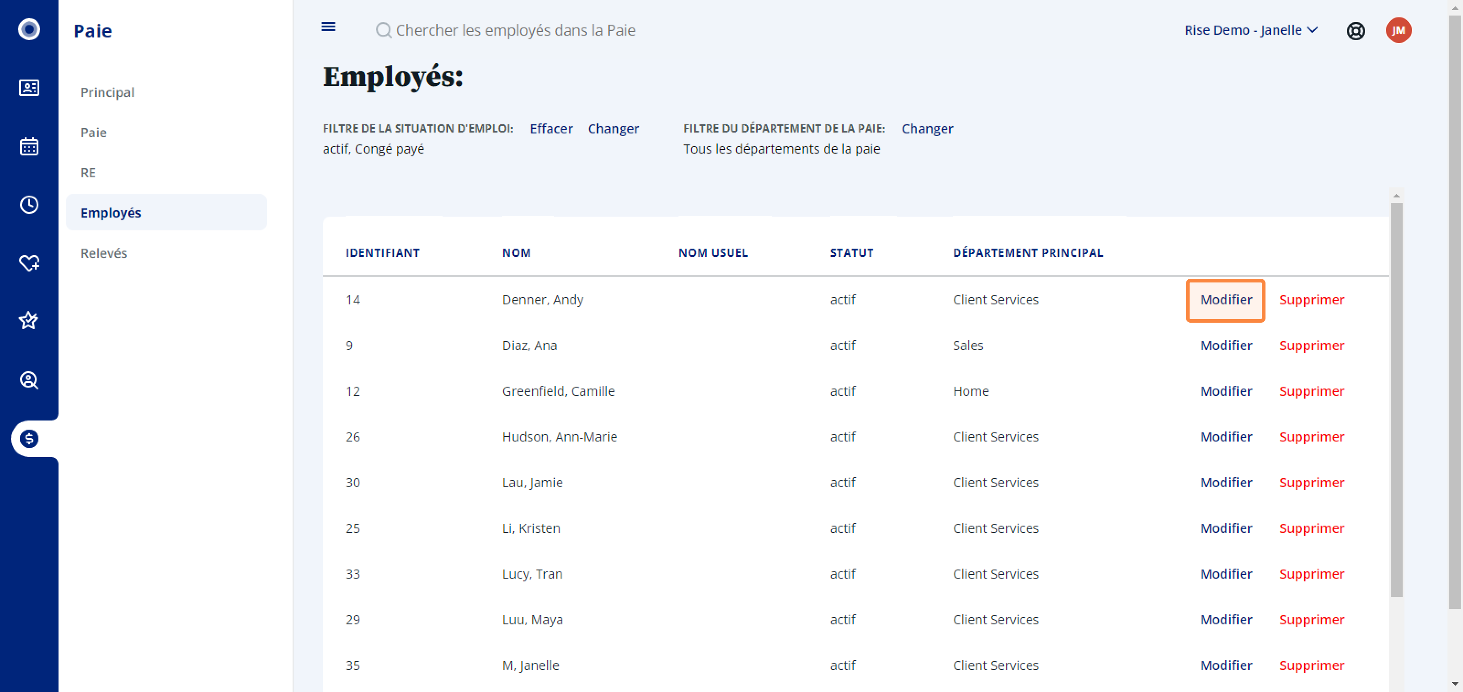Click name cell Luu, Maya

[x=532, y=620]
